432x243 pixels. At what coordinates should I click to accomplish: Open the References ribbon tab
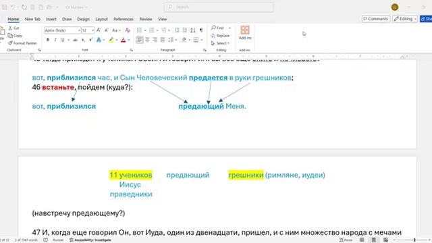[123, 19]
